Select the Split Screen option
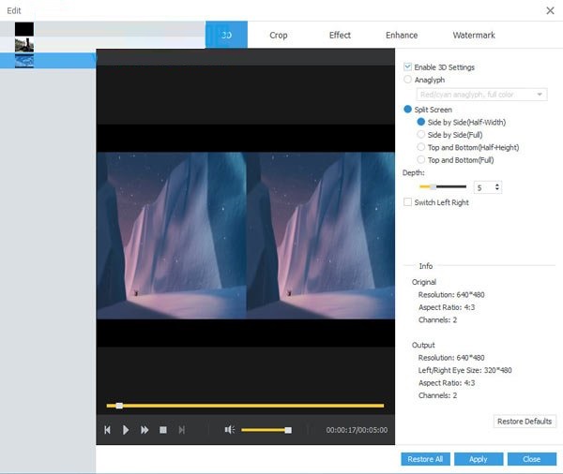Screen dimensions: 563x474 point(407,110)
